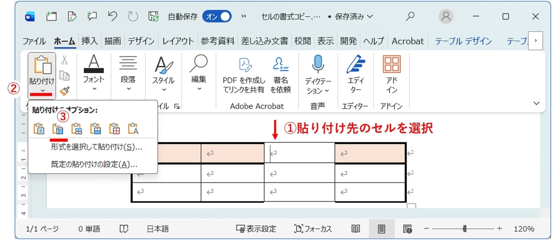The height and width of the screenshot is (240, 552).
Task: Click the アドイン grid icon
Action: pos(391,65)
